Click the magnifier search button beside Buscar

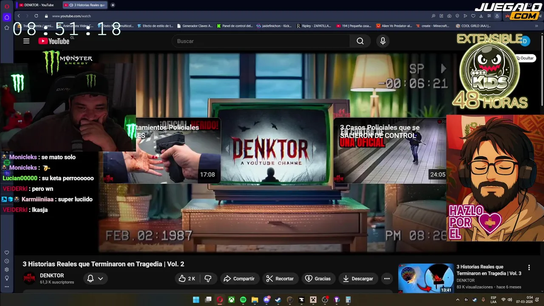click(x=360, y=41)
